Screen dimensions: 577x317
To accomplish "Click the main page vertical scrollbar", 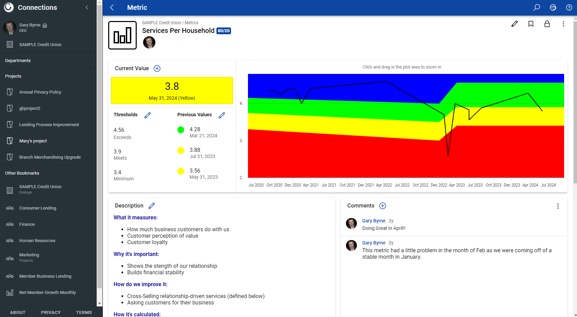I will [x=575, y=102].
